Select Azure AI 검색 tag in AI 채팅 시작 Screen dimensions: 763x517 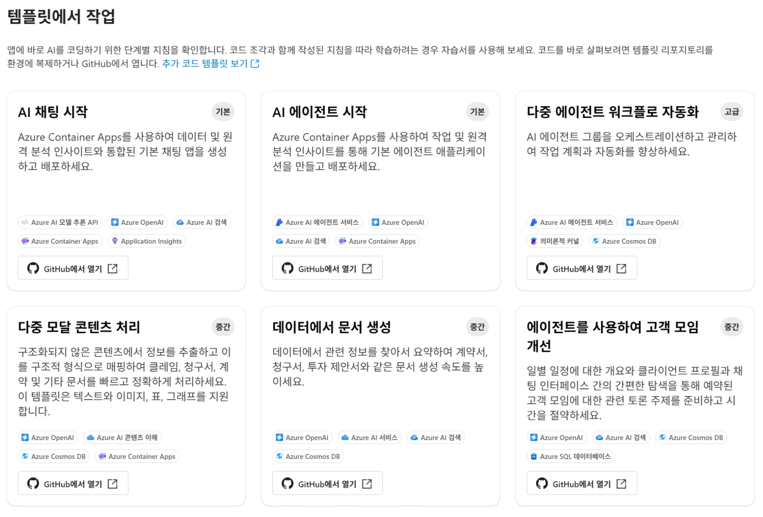point(202,222)
